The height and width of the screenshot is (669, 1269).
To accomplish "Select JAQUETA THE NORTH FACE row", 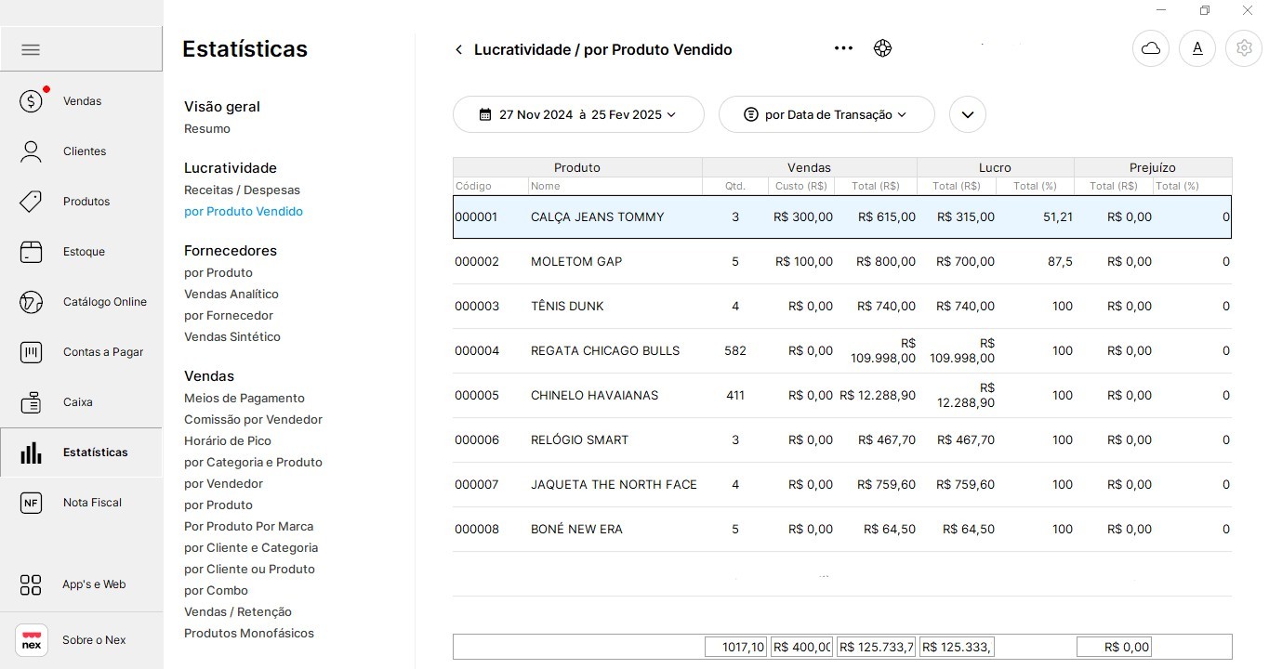I will click(x=842, y=485).
